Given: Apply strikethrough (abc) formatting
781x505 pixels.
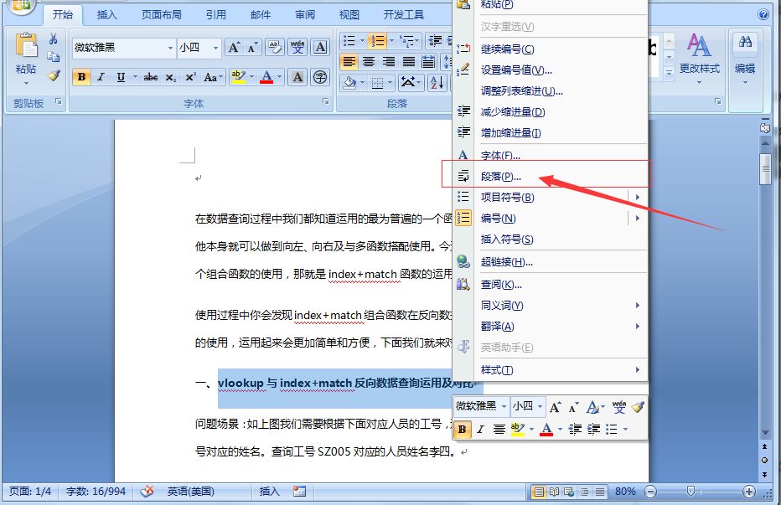Looking at the screenshot, I should (x=151, y=77).
